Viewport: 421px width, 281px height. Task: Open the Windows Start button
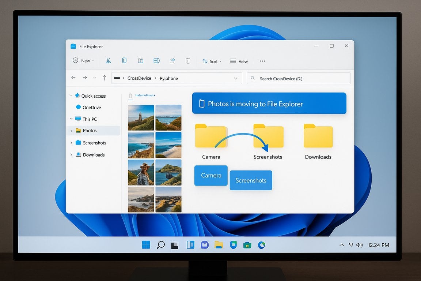146,245
